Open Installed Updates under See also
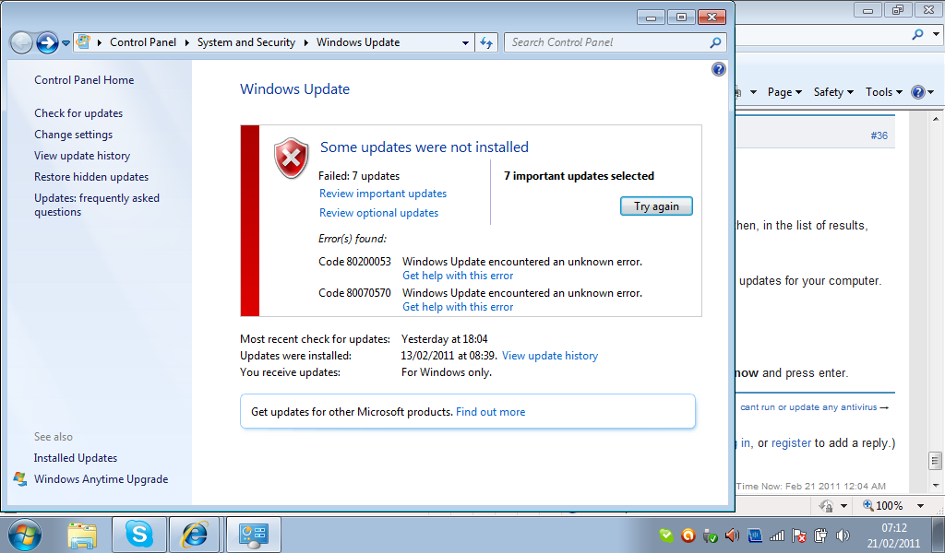 tap(76, 458)
